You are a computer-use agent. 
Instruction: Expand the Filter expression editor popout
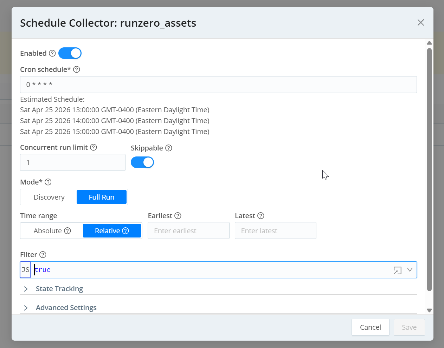coord(398,270)
